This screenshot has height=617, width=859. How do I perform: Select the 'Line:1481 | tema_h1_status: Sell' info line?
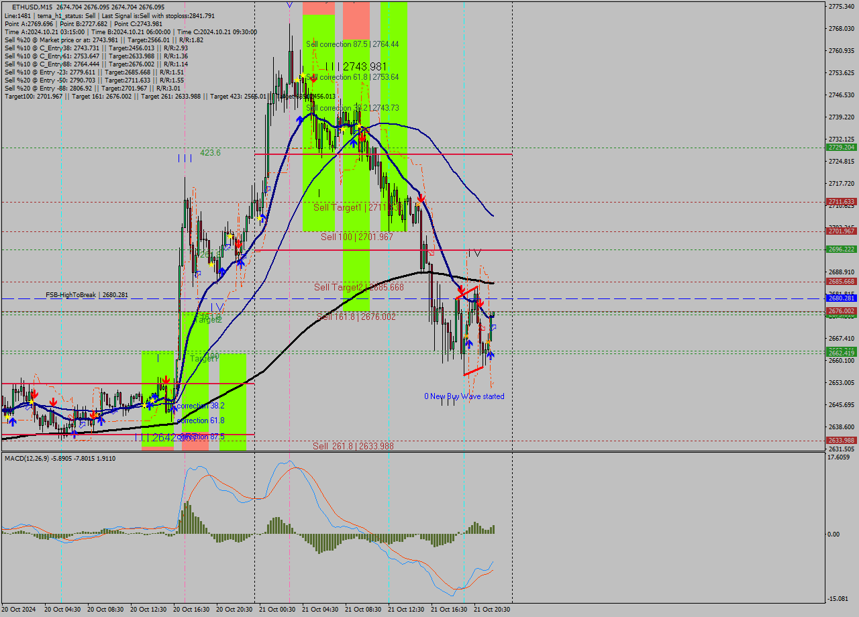[x=110, y=15]
